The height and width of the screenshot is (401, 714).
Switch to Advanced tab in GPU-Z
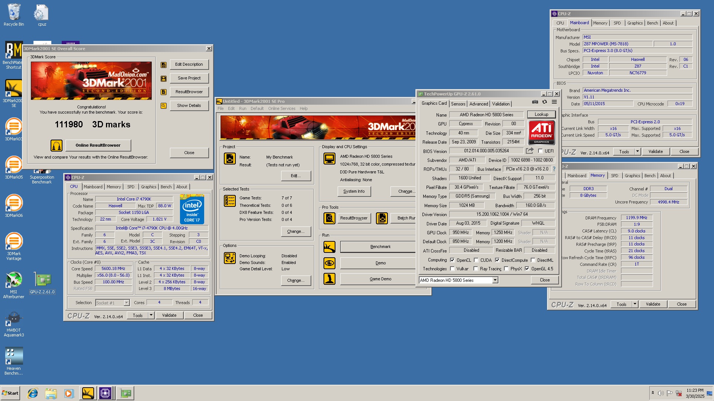click(x=479, y=104)
